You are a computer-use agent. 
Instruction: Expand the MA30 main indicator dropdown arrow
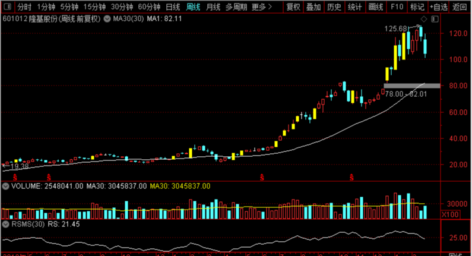pos(107,19)
